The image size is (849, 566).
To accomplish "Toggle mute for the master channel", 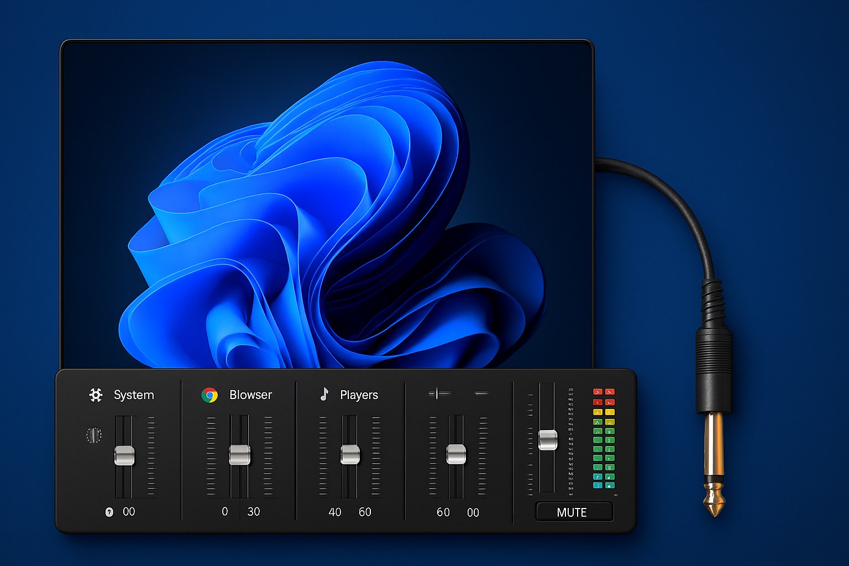I will [x=573, y=512].
